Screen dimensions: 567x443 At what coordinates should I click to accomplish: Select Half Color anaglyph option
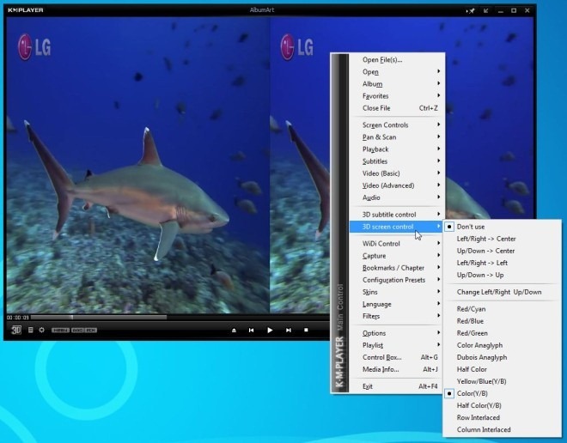(503, 369)
